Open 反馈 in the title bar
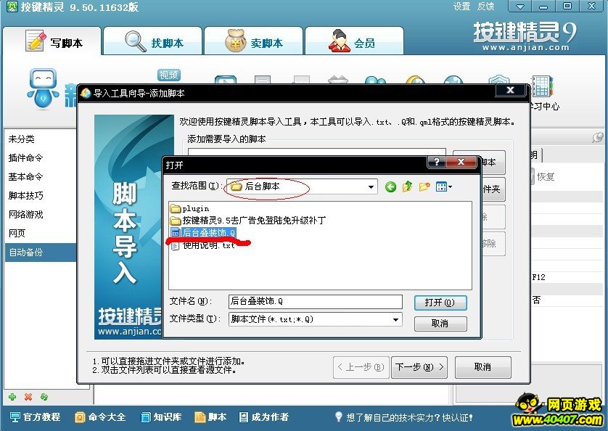The width and height of the screenshot is (608, 431). (x=486, y=7)
